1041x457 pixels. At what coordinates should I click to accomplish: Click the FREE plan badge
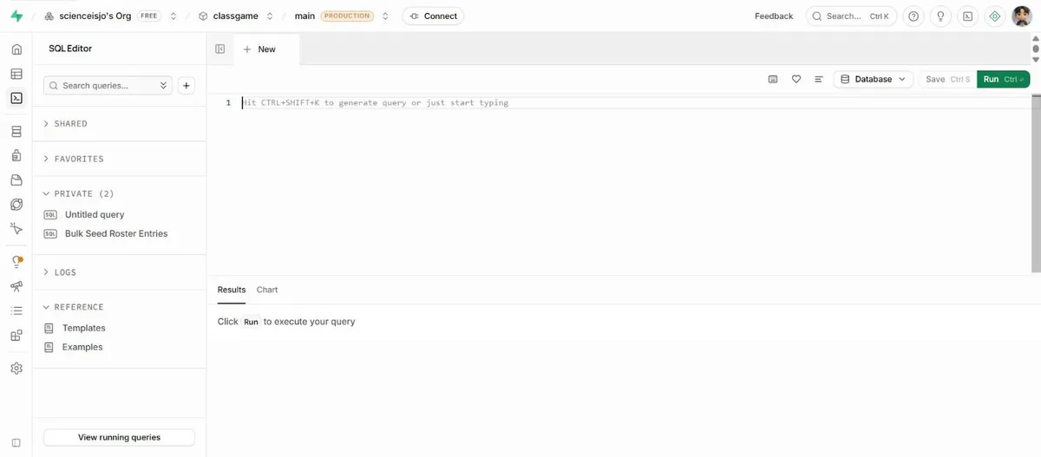148,16
